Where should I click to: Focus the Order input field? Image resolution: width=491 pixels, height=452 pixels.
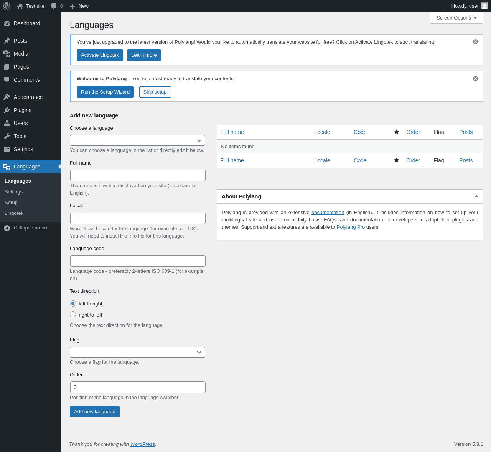138,387
